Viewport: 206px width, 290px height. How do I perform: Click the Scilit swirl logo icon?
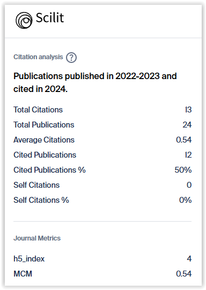click(24, 20)
